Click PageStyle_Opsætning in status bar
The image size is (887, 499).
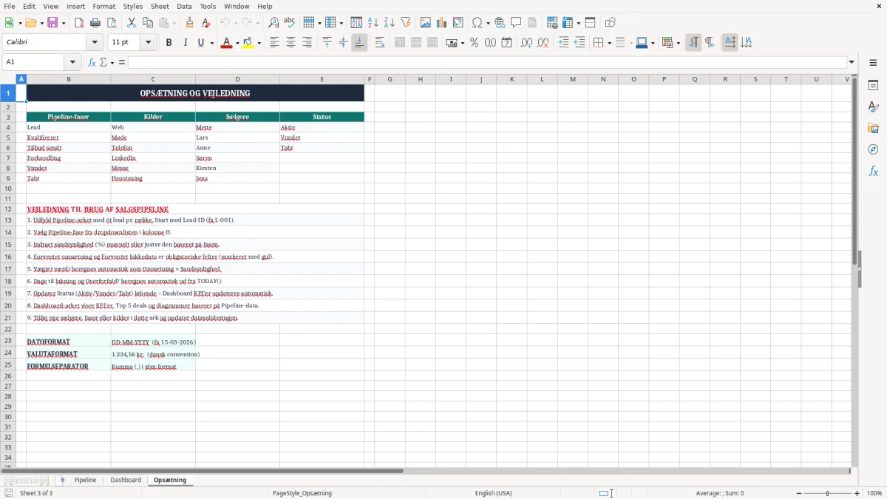click(x=302, y=493)
